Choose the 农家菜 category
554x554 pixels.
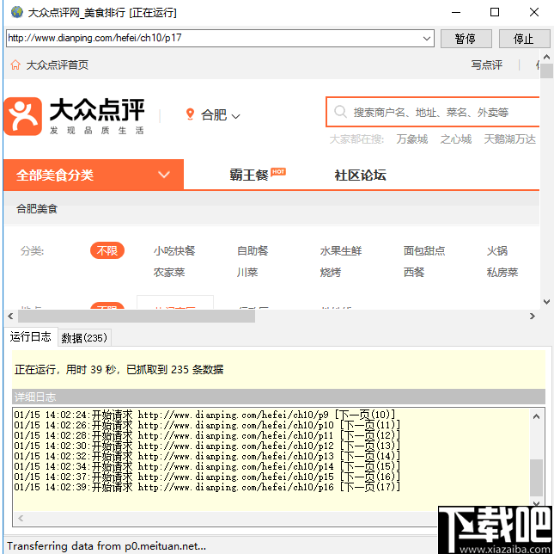click(x=169, y=273)
